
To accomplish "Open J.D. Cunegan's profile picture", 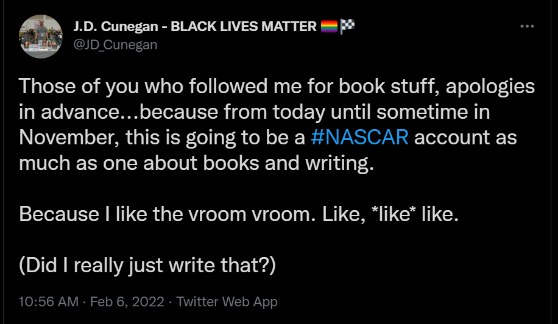I will [x=41, y=36].
